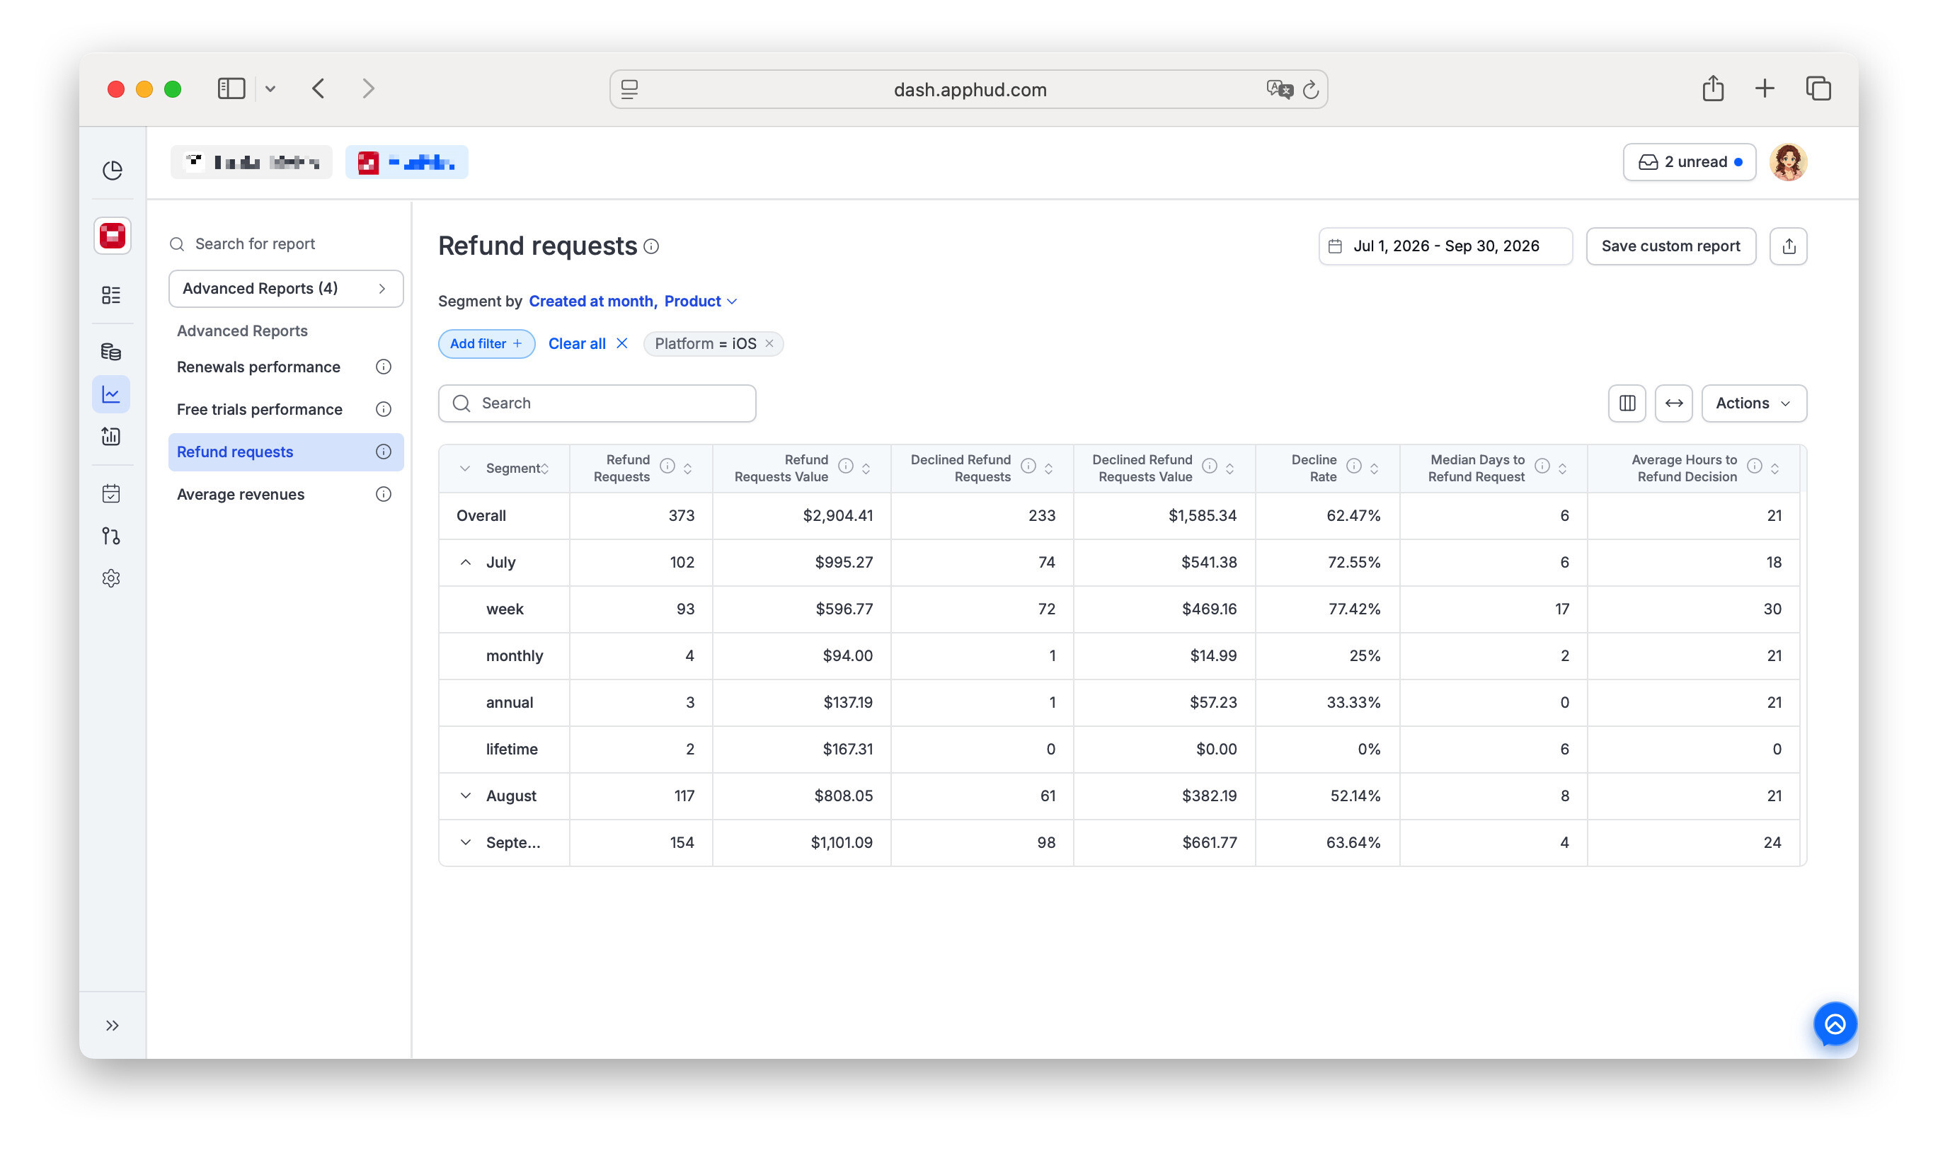Open the calendar check icon in sidebar
This screenshot has width=1938, height=1165.
click(x=110, y=494)
